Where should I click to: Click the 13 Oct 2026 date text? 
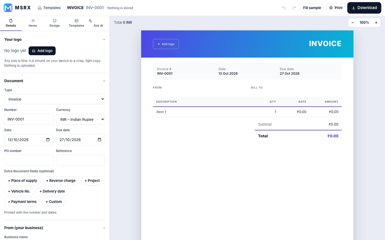click(228, 73)
